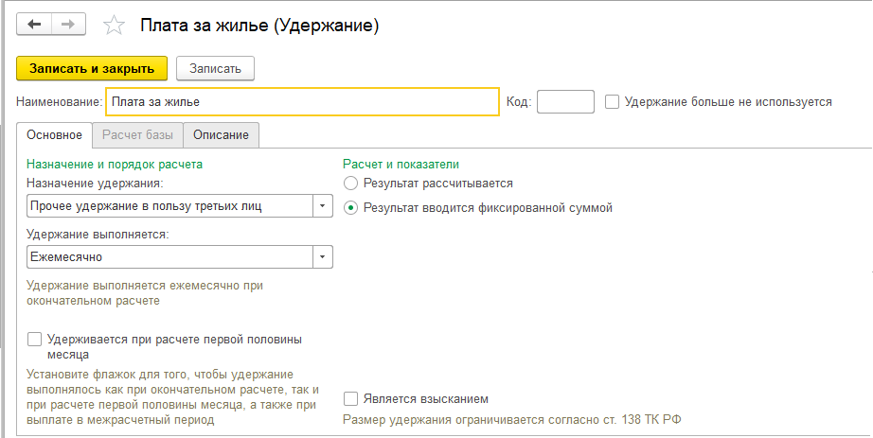Switch to the Основное tab
The height and width of the screenshot is (438, 873).
55,134
